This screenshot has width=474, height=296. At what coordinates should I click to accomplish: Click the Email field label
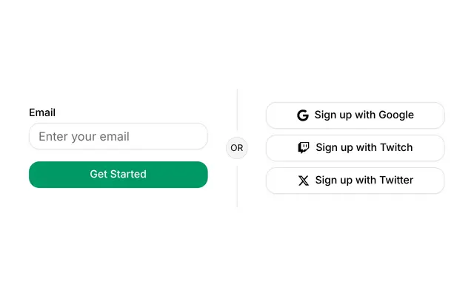tap(42, 112)
